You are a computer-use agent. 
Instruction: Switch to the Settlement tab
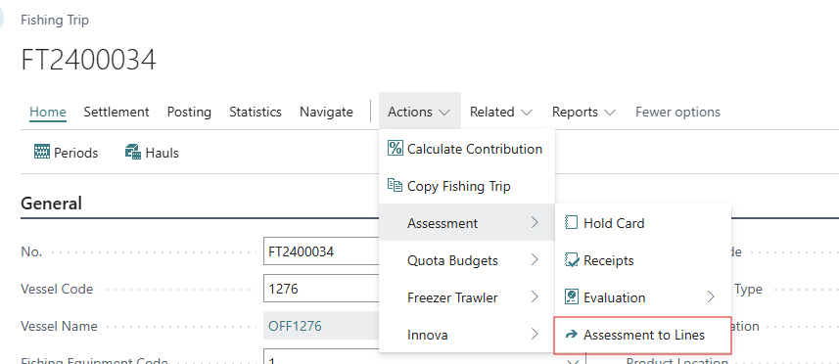pyautogui.click(x=117, y=112)
